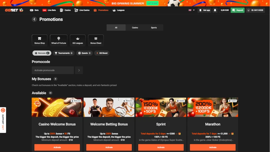Click LET'S GO in summer banner

click(x=152, y=3)
